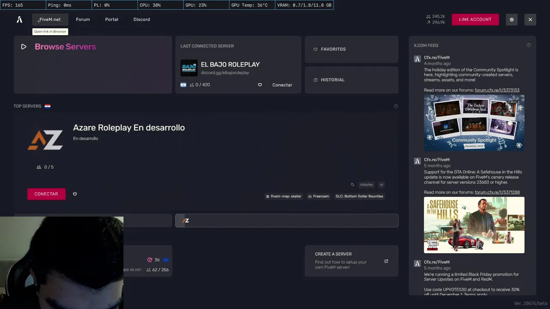Click the fivem-map-skater label

[284, 196]
